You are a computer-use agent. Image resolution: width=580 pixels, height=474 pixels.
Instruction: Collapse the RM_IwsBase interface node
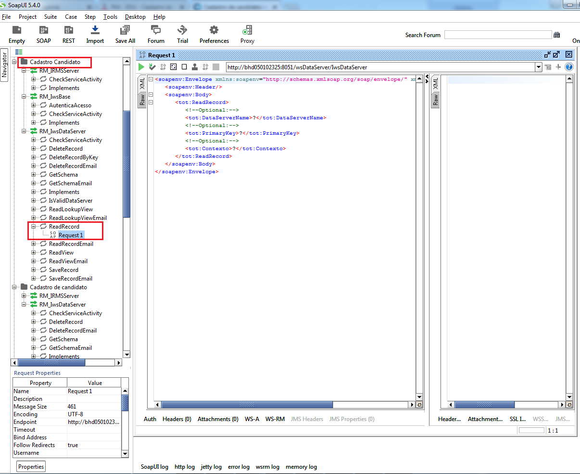(24, 97)
